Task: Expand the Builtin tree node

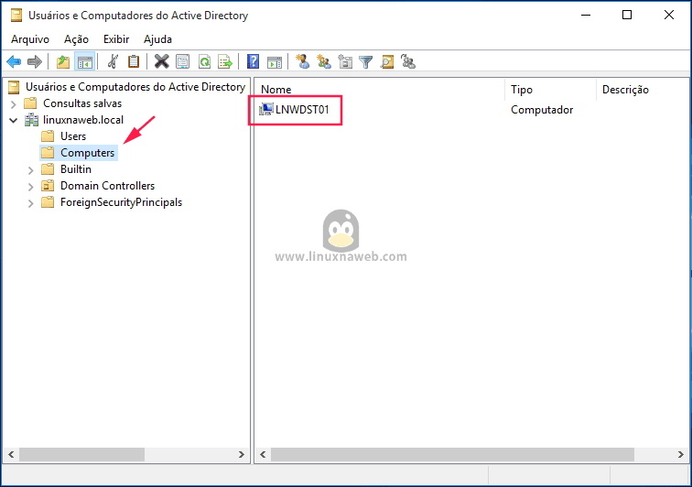Action: coord(31,169)
